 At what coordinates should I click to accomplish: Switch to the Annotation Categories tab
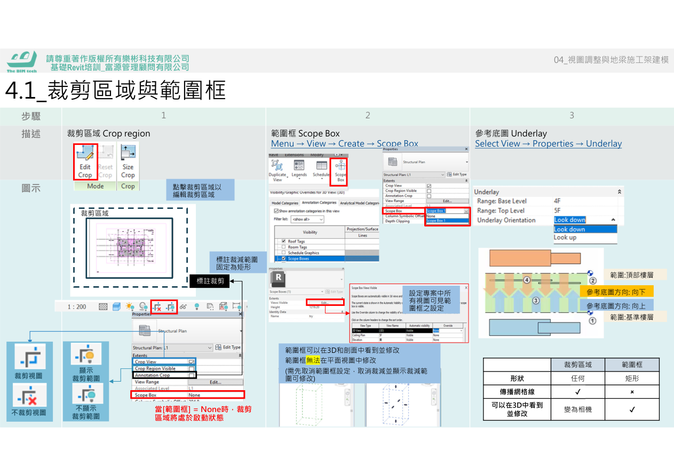point(319,203)
